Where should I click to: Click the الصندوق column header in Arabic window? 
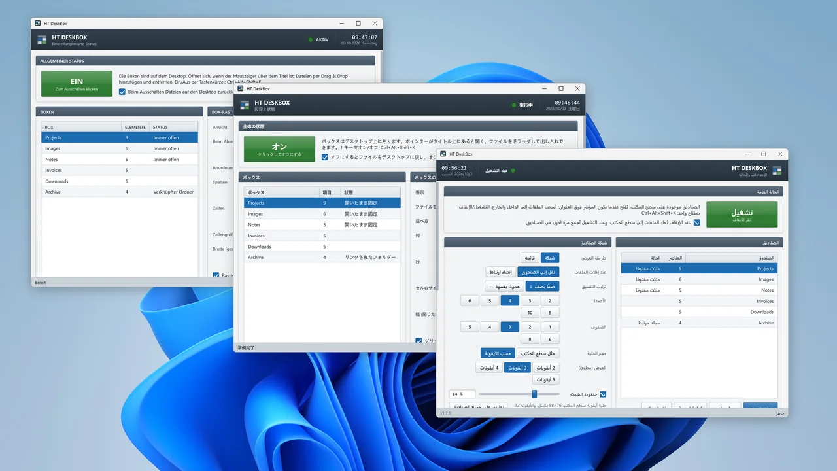(730, 258)
